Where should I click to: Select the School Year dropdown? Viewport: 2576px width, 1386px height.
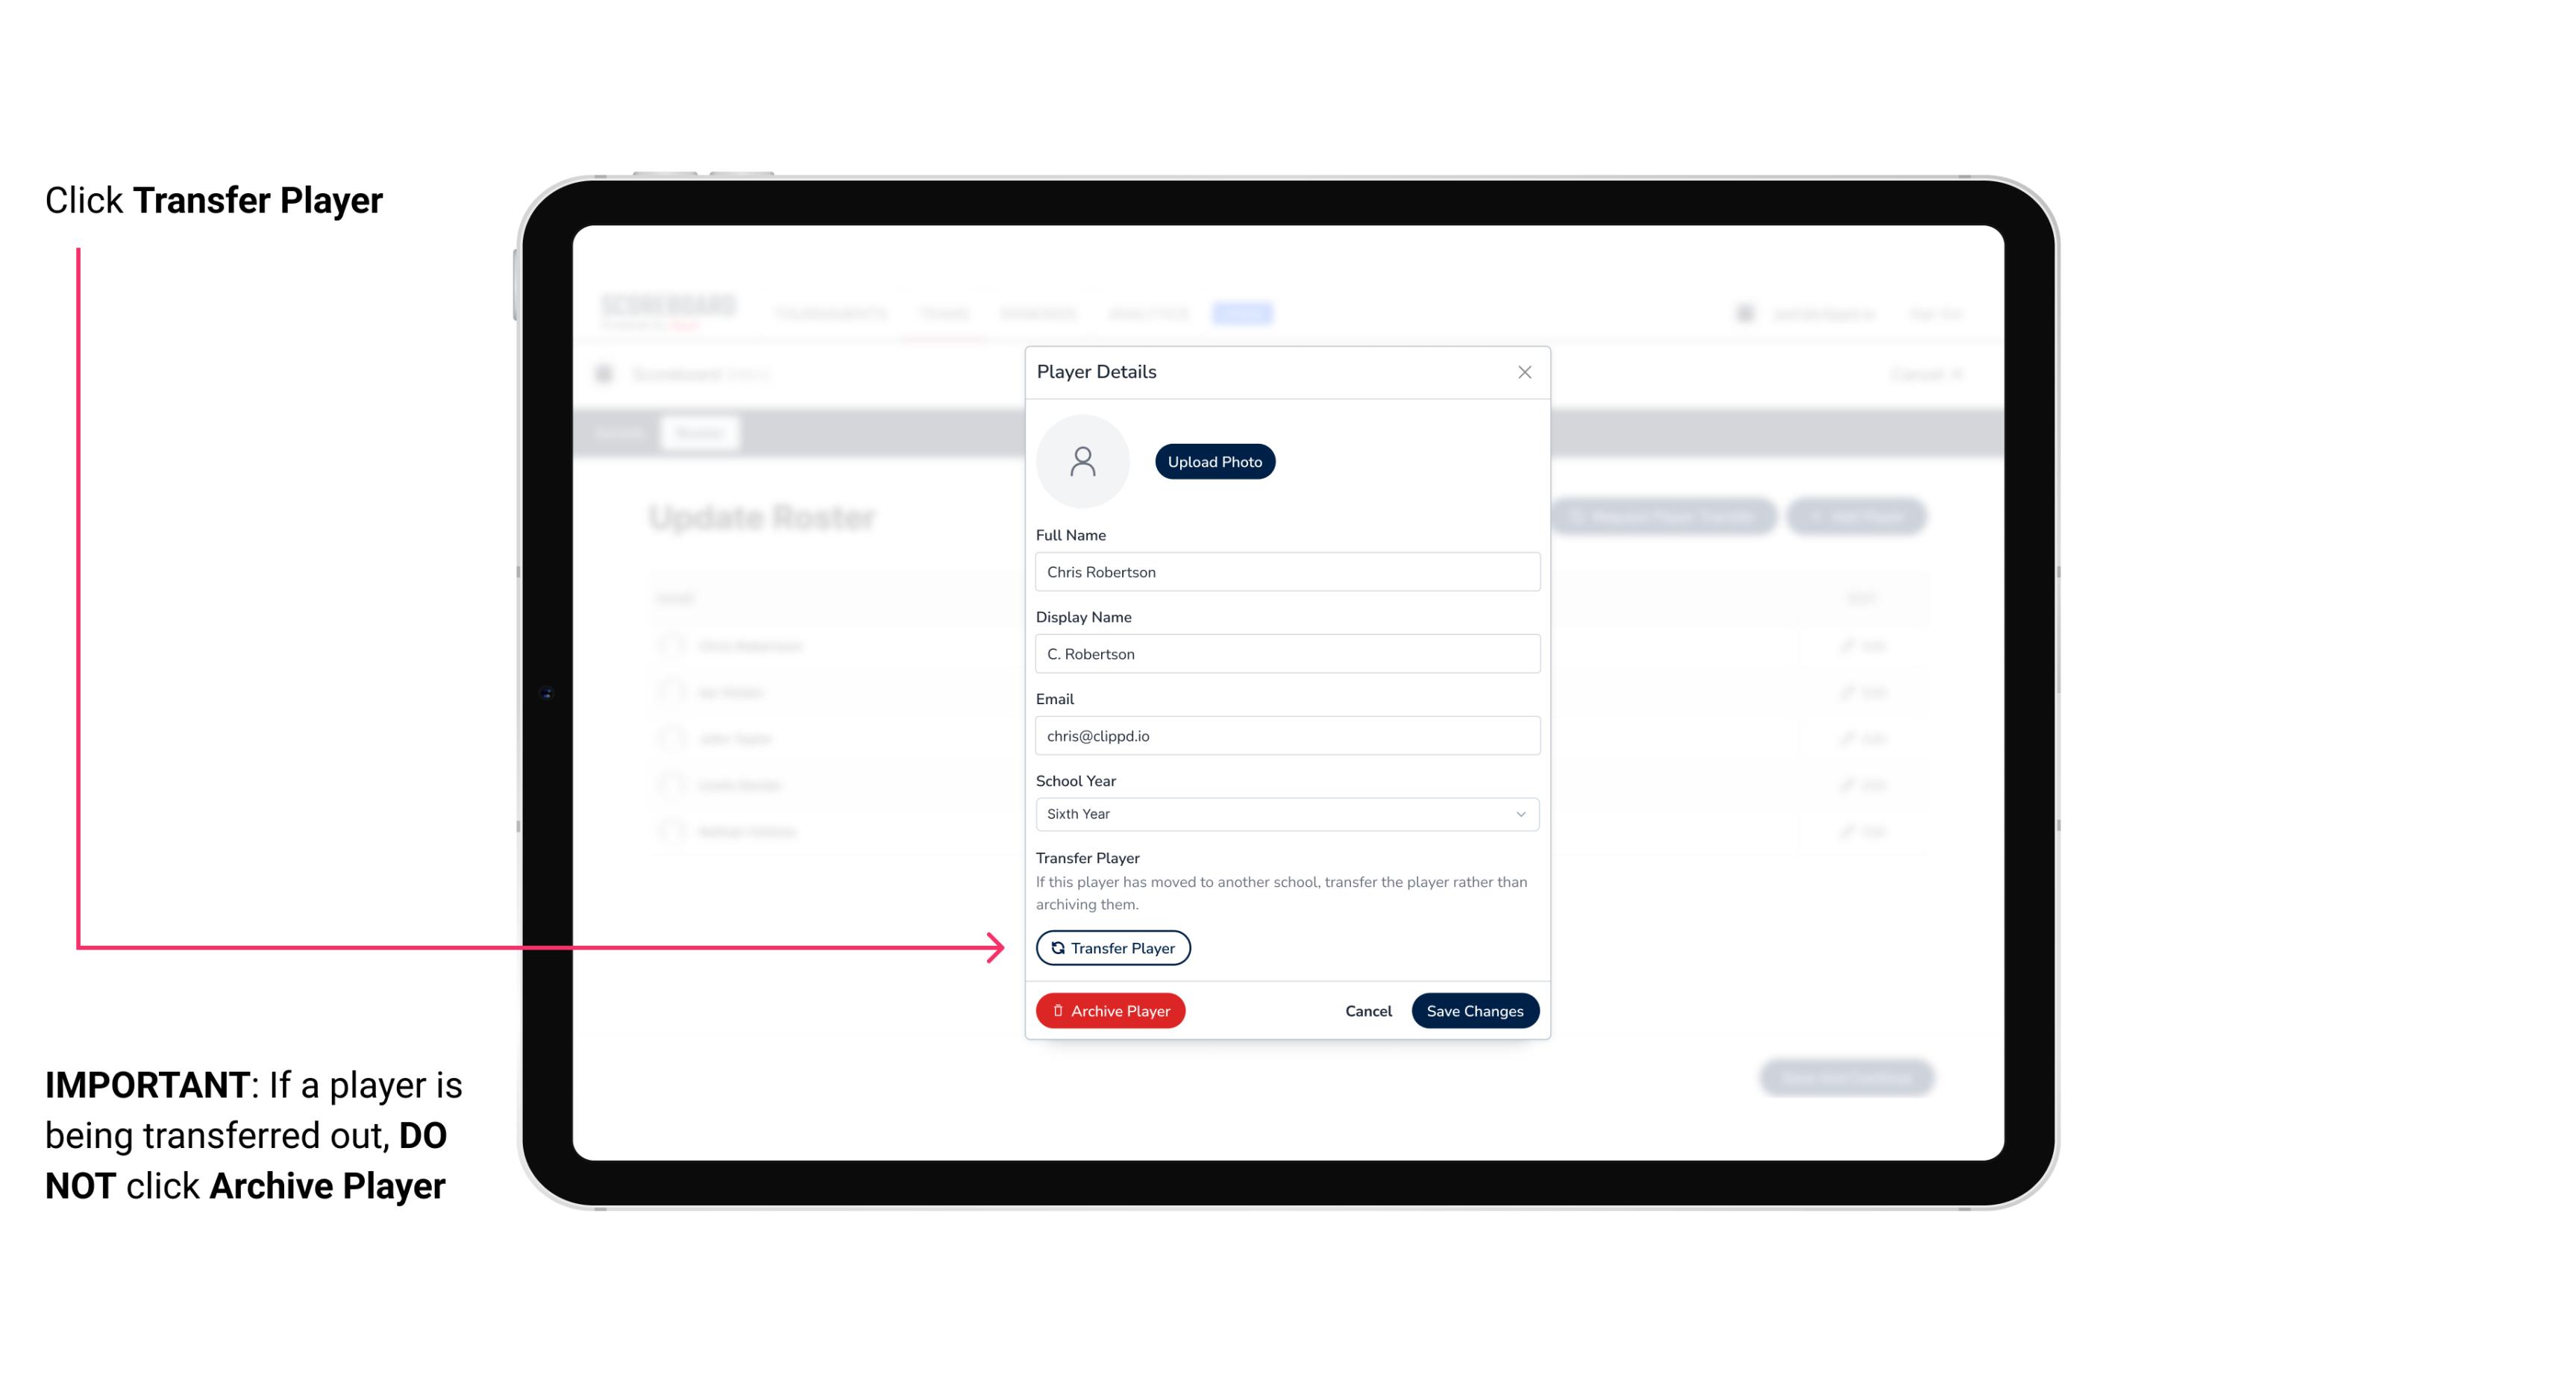pos(1285,811)
